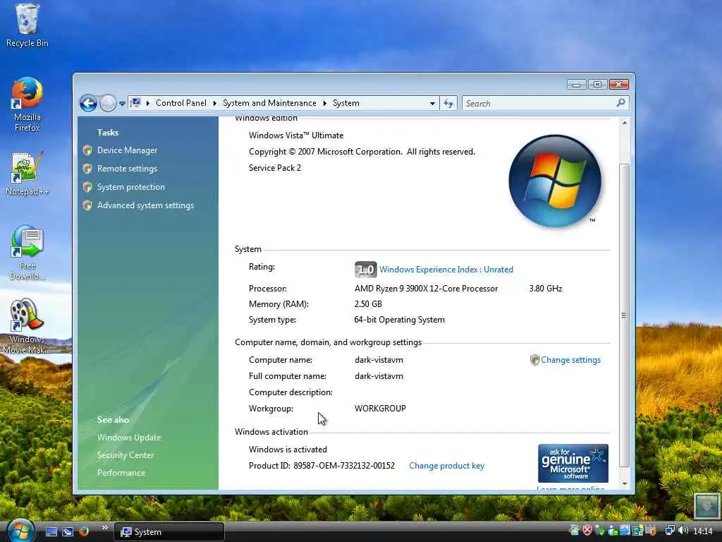Click the Ask for Genuine Microsoft software badge

(573, 463)
